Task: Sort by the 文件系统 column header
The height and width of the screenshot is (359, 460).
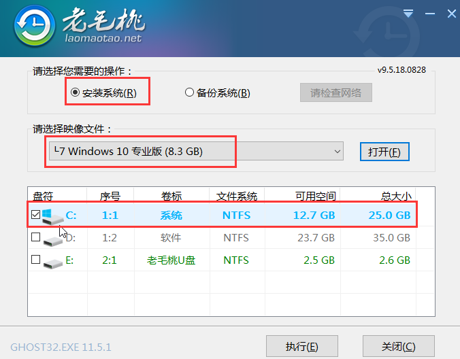Action: coord(237,196)
